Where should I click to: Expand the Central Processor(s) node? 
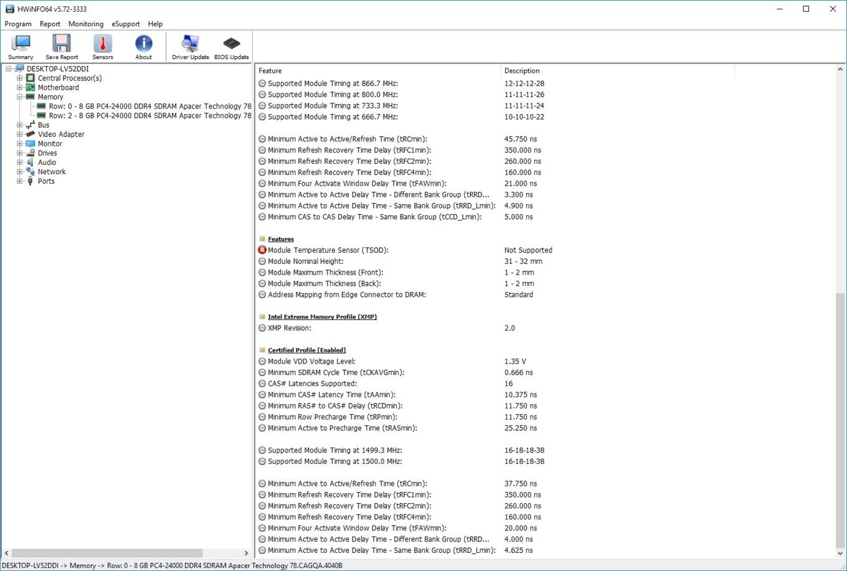(x=19, y=78)
